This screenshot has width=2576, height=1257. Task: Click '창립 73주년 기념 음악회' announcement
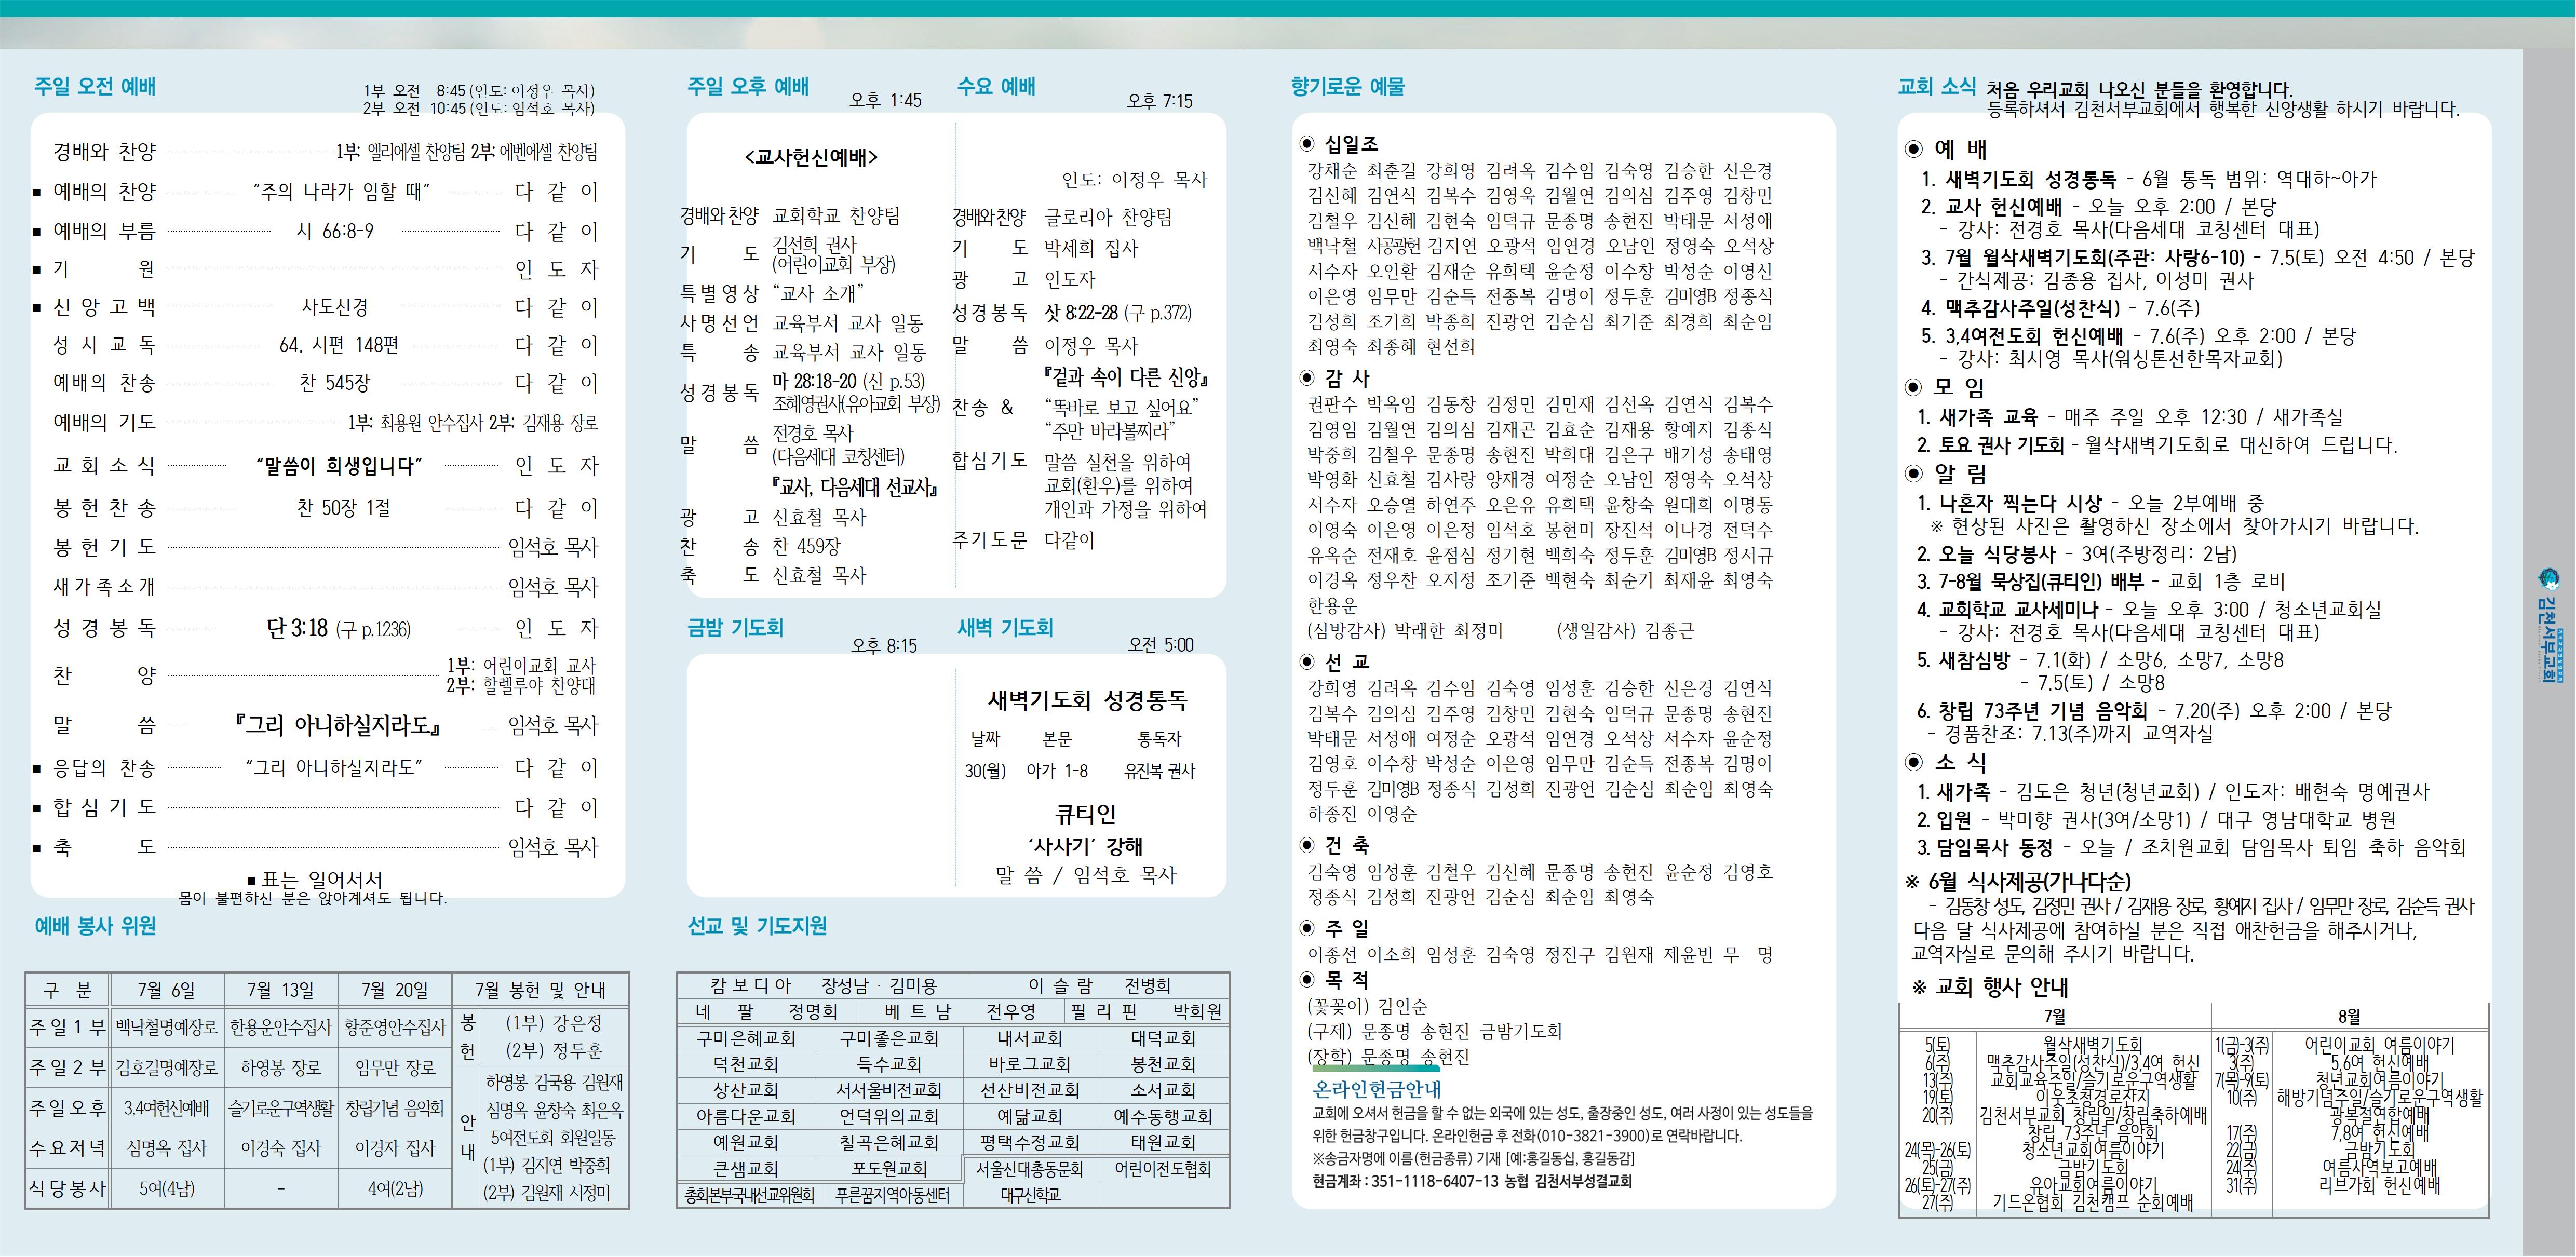coord(2043,711)
